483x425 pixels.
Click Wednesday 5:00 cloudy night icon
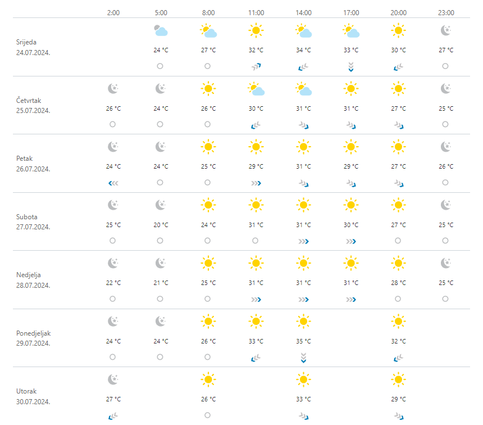coord(161,31)
